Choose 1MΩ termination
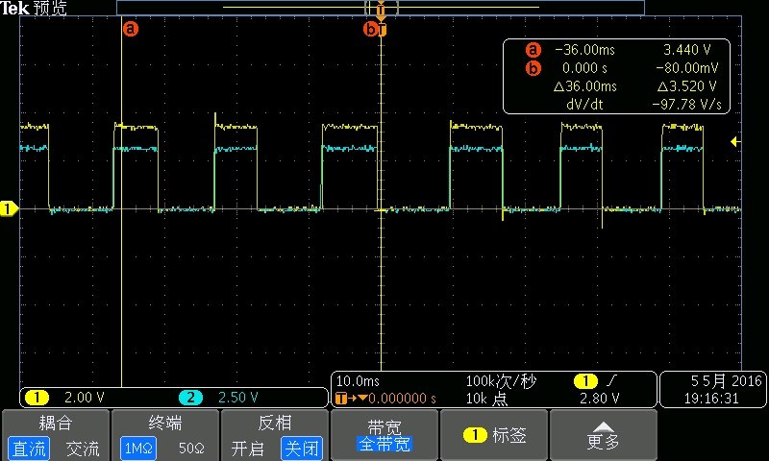769x461 pixels. pyautogui.click(x=138, y=449)
